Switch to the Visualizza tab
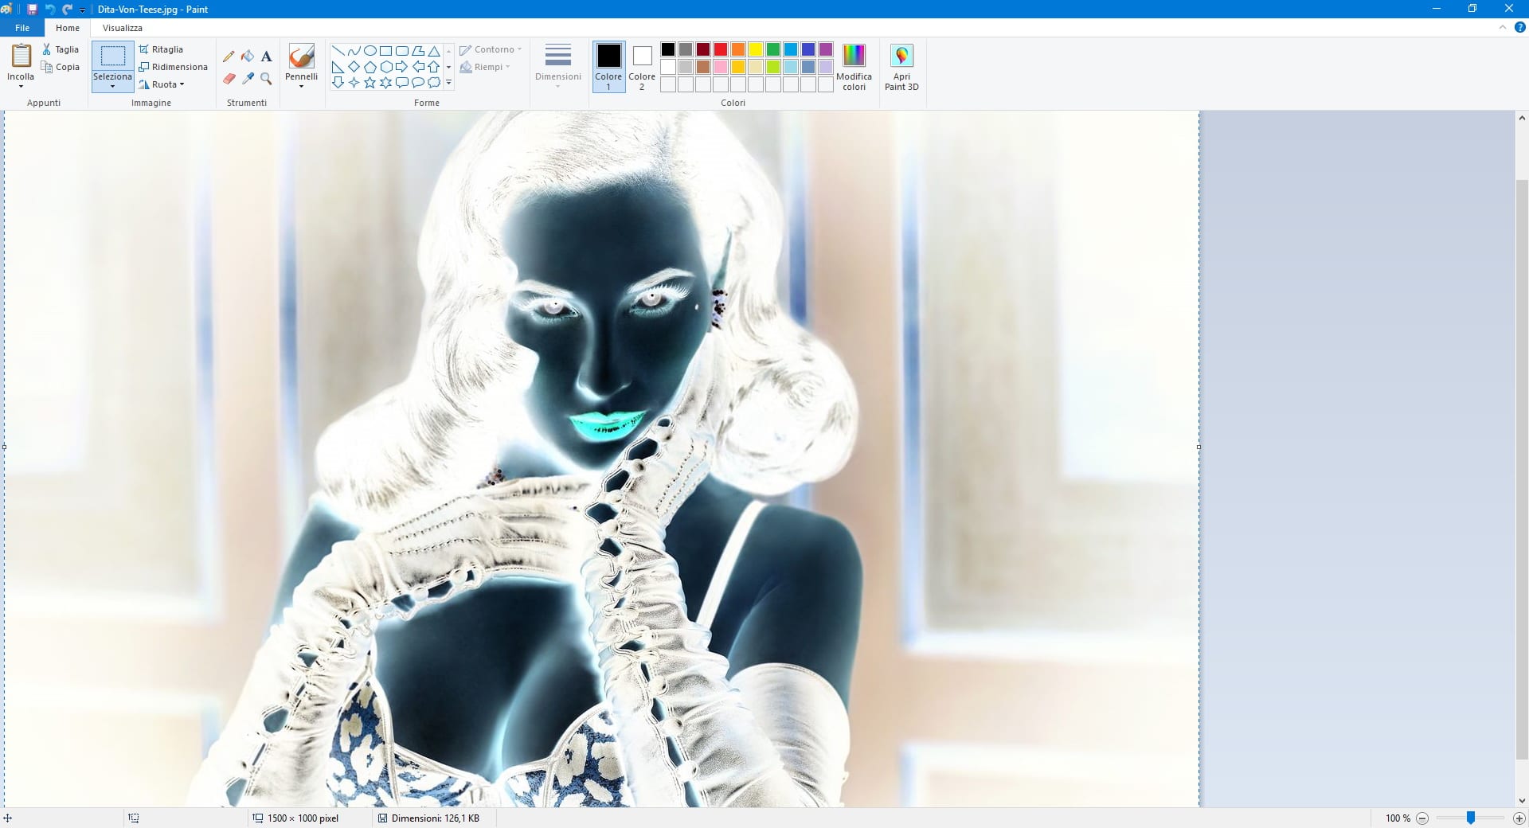This screenshot has height=828, width=1529. (122, 28)
